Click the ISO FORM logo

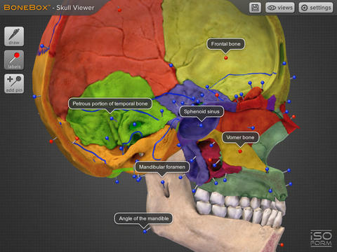point(321,239)
